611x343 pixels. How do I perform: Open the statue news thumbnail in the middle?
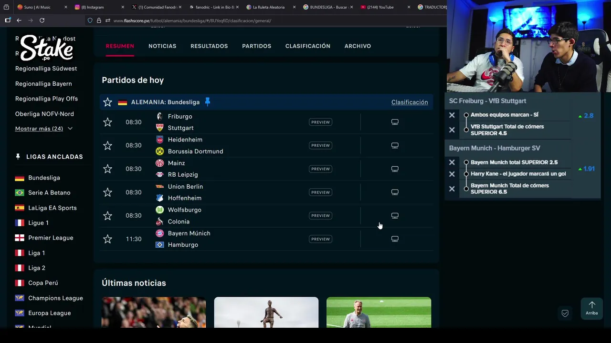[x=266, y=313]
